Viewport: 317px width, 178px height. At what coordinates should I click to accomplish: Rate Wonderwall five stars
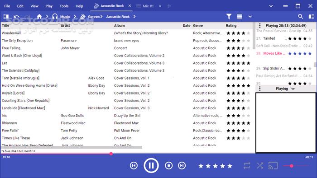click(249, 33)
